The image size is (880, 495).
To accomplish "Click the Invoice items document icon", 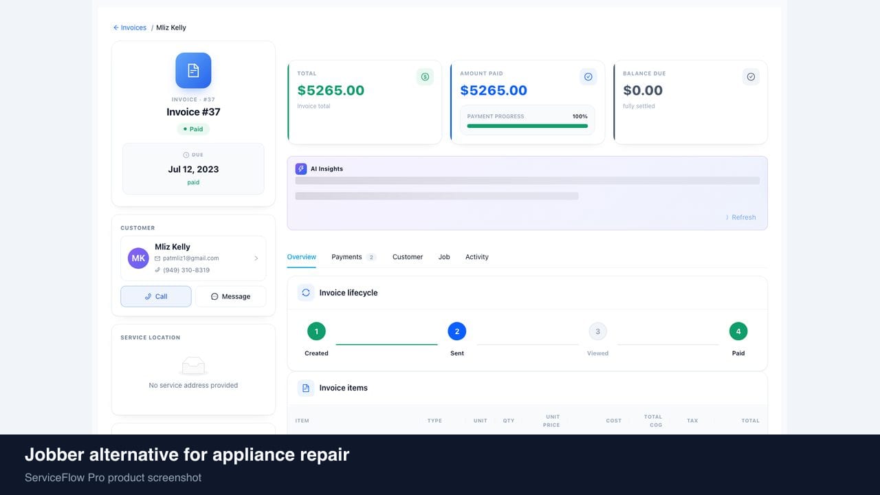I will (x=306, y=388).
